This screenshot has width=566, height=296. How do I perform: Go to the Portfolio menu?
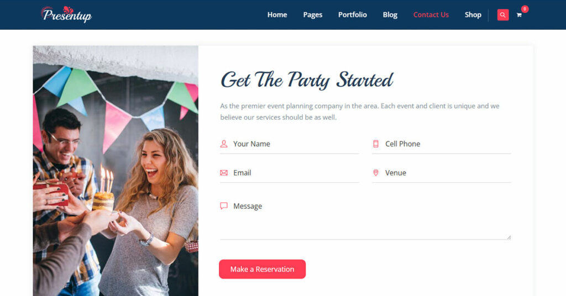click(x=352, y=15)
